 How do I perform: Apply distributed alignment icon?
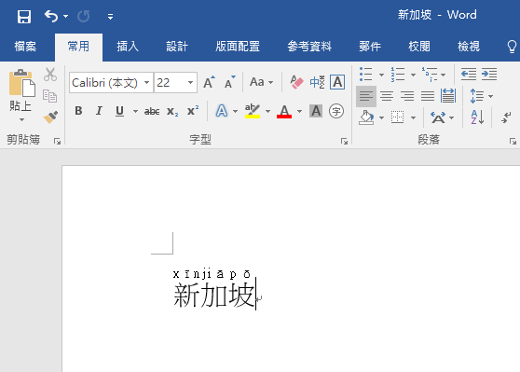pyautogui.click(x=448, y=96)
